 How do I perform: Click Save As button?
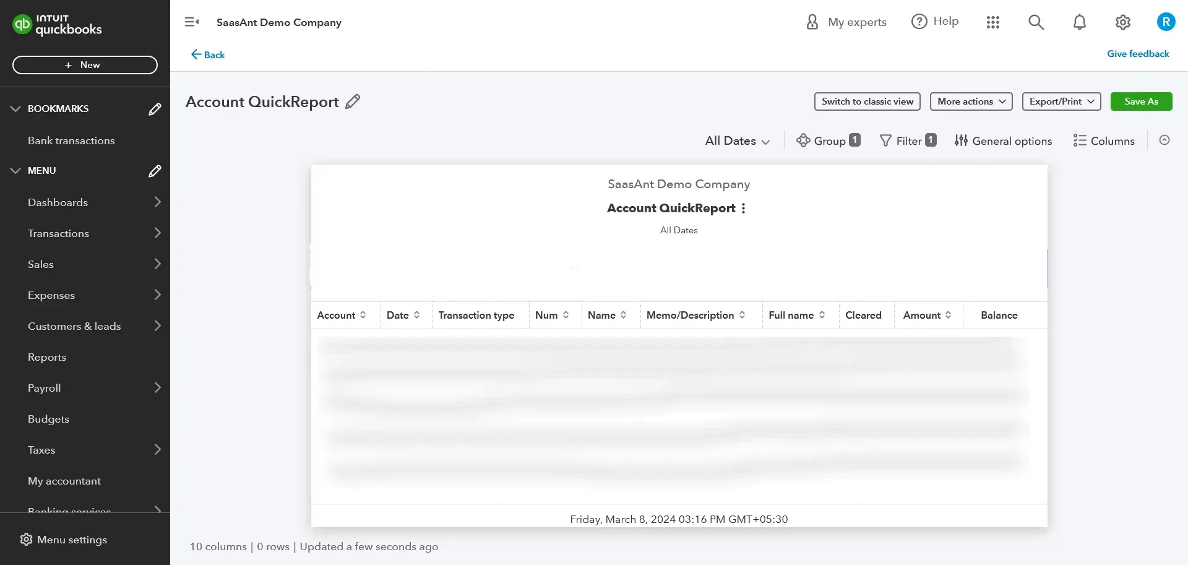[x=1142, y=101]
